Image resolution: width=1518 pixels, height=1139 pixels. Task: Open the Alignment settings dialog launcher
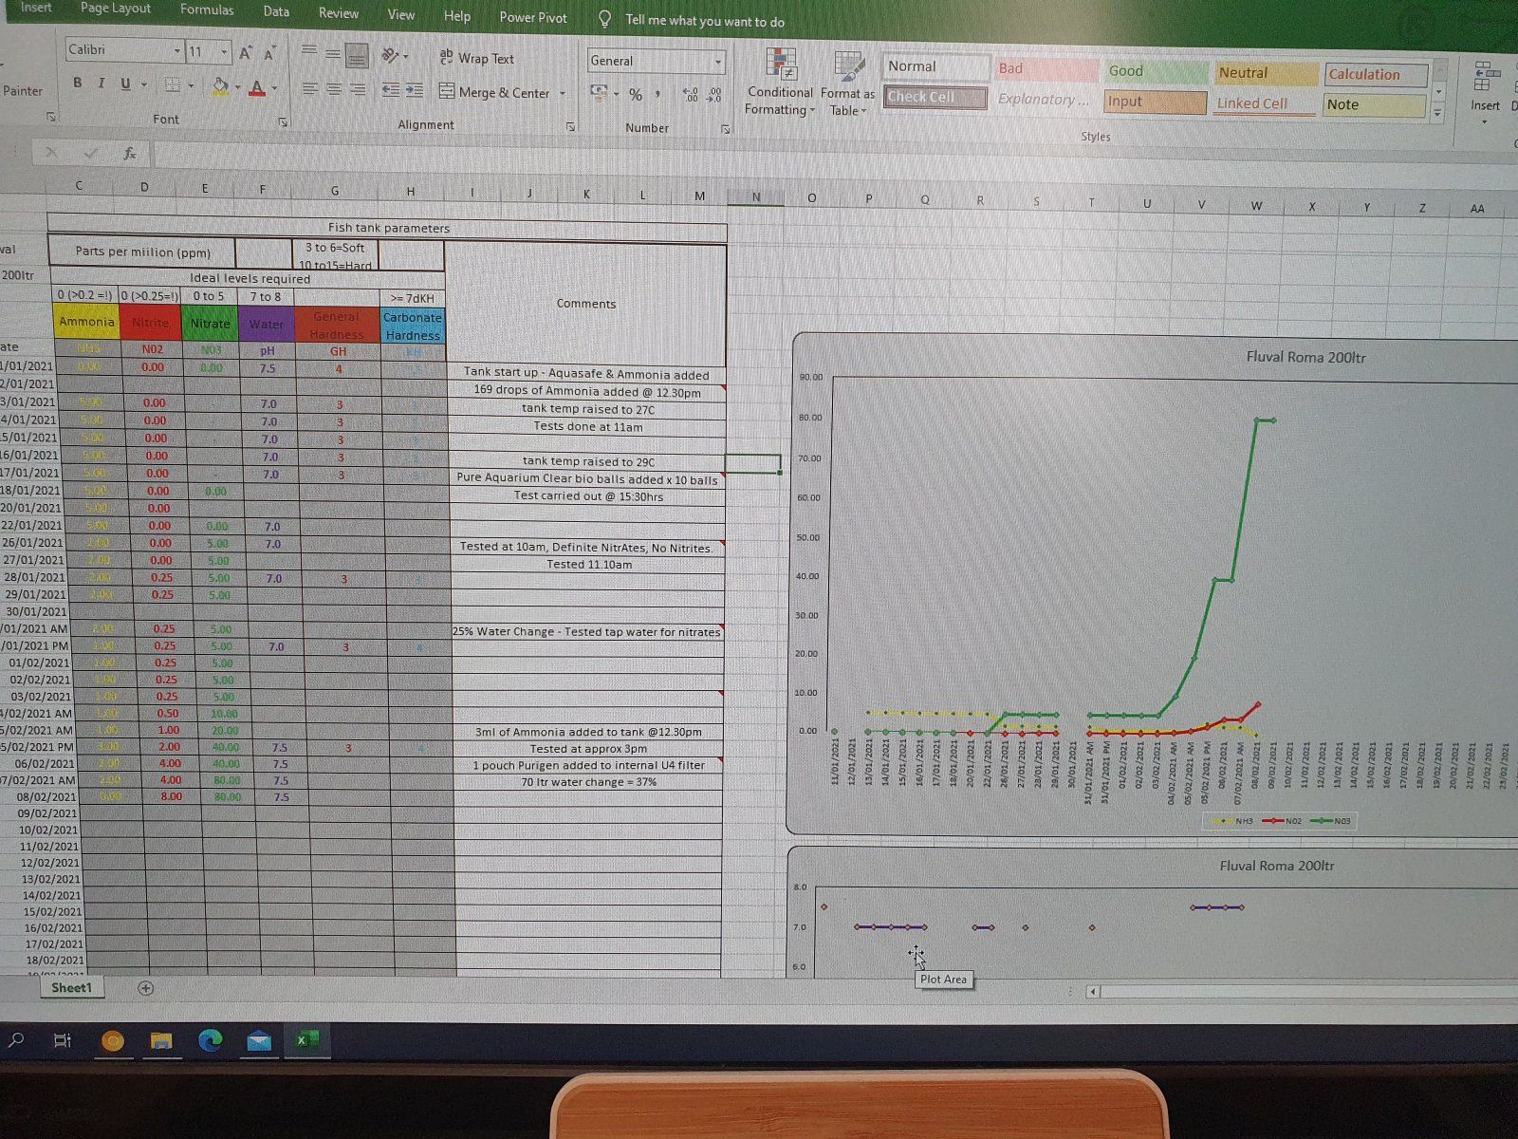[570, 126]
